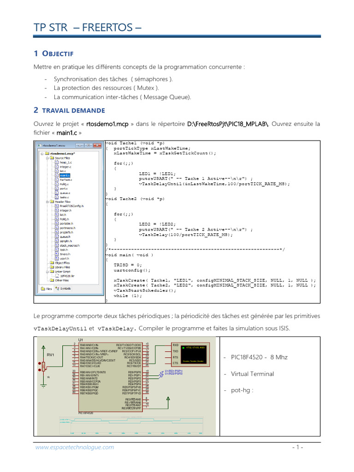Click the "2 TRAVAIL DEMANDE" heading
Viewport: 354px width, 472px height.
point(69,110)
